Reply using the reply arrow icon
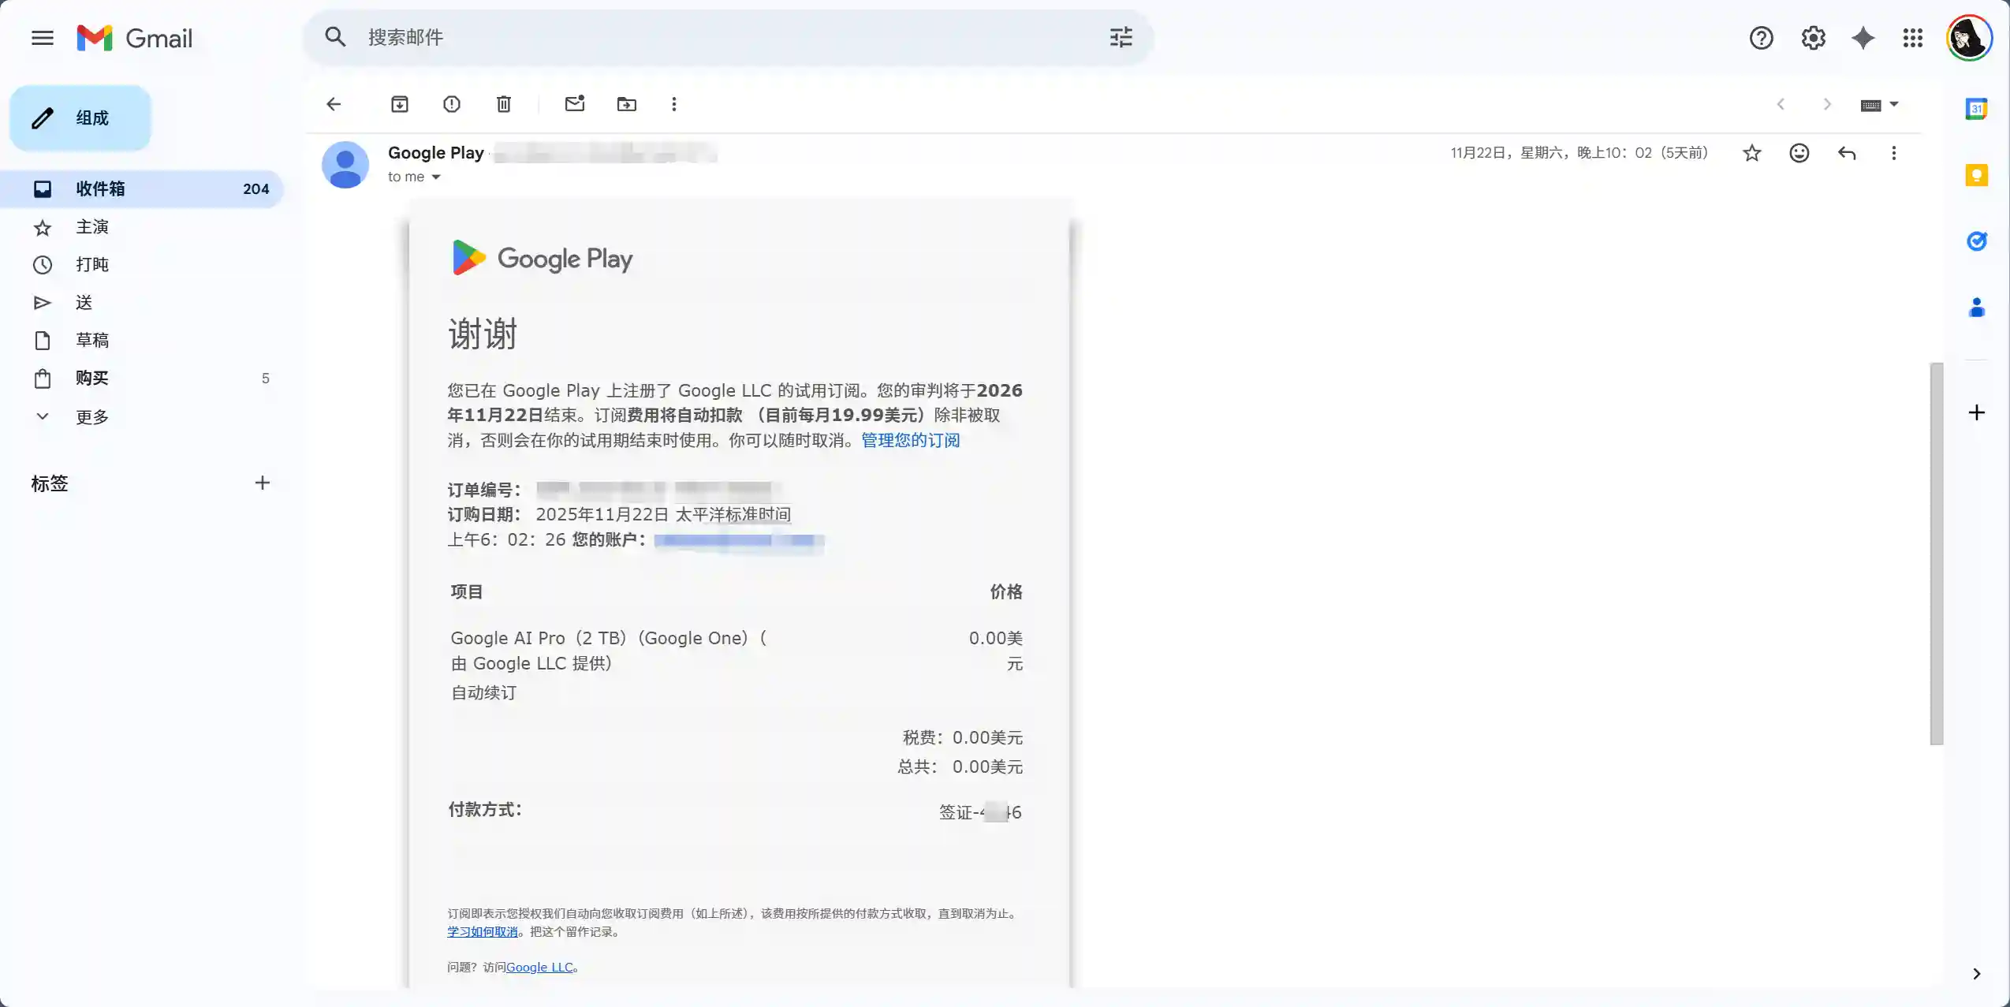The width and height of the screenshot is (2010, 1007). click(1847, 153)
